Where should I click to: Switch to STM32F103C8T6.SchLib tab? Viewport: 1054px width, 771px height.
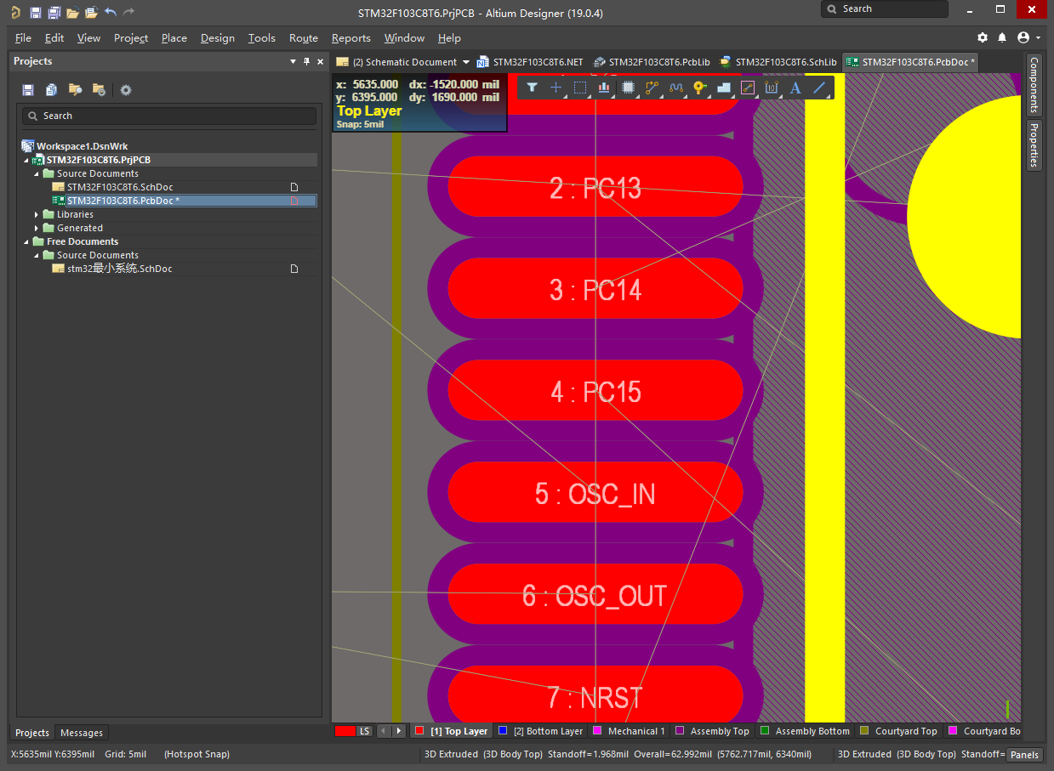[x=778, y=62]
